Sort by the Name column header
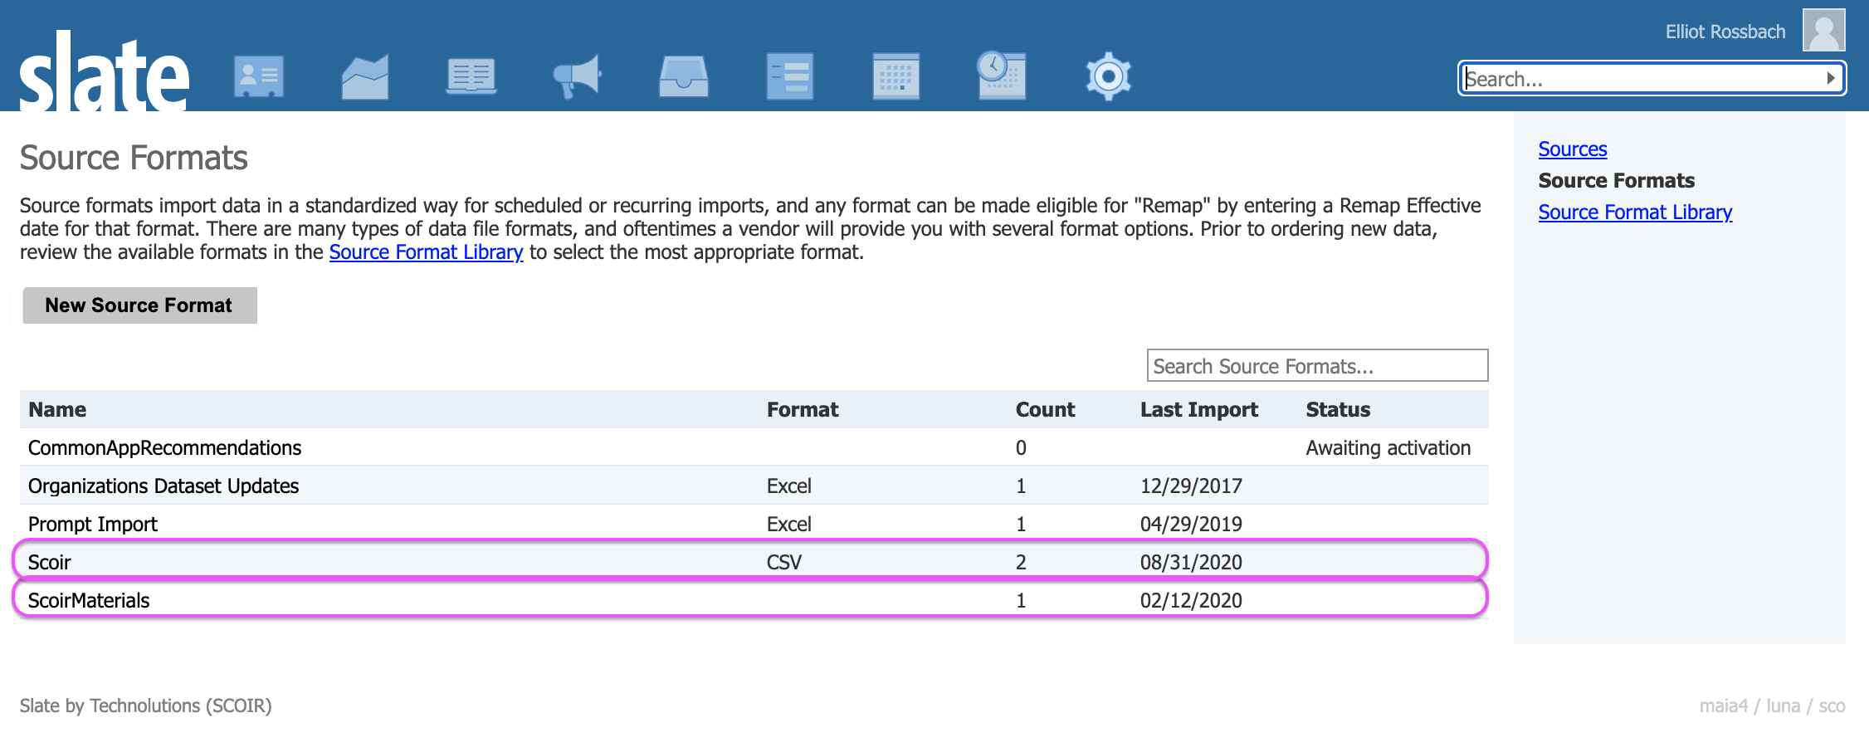This screenshot has height=752, width=1869. point(57,409)
